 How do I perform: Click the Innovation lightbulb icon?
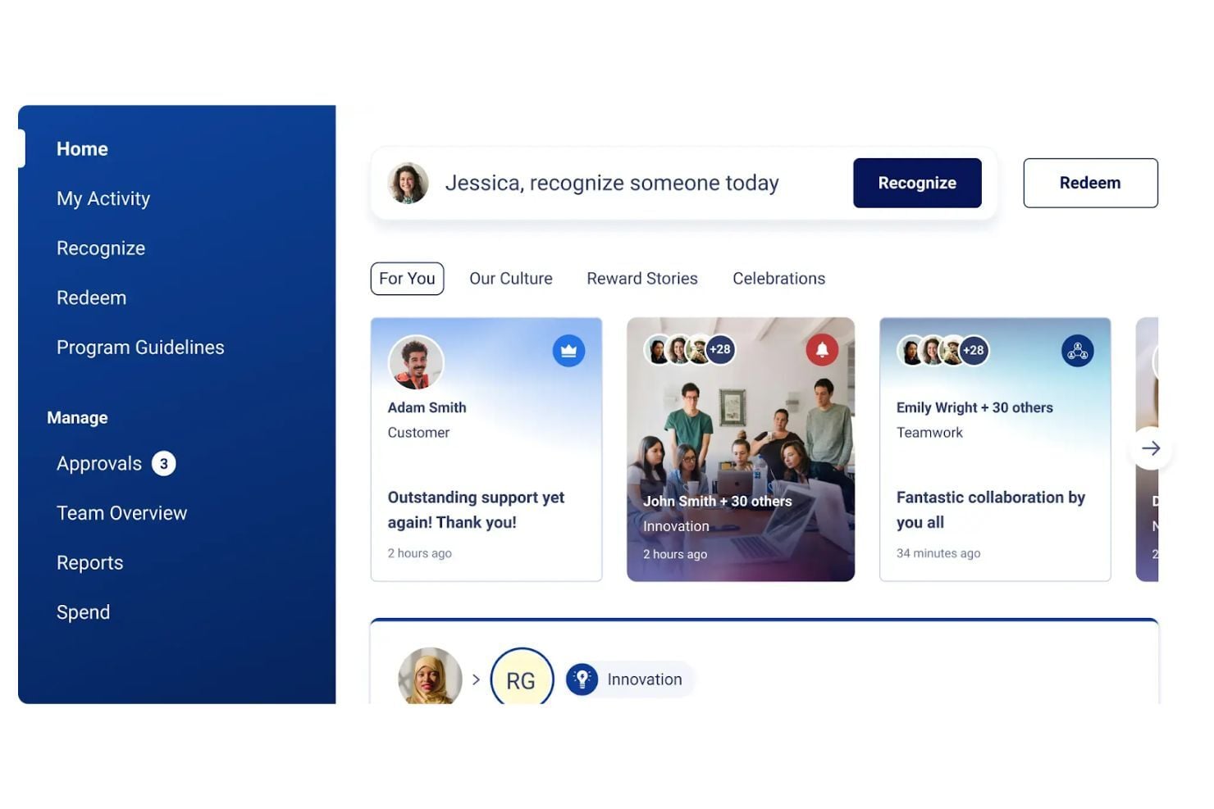(582, 679)
